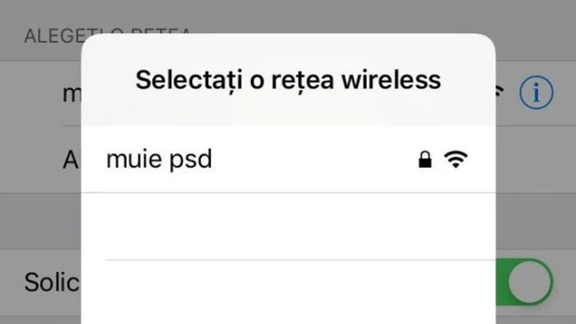This screenshot has height=324, width=576.
Task: Tap the dialog header area left of the title
Action: click(108, 80)
